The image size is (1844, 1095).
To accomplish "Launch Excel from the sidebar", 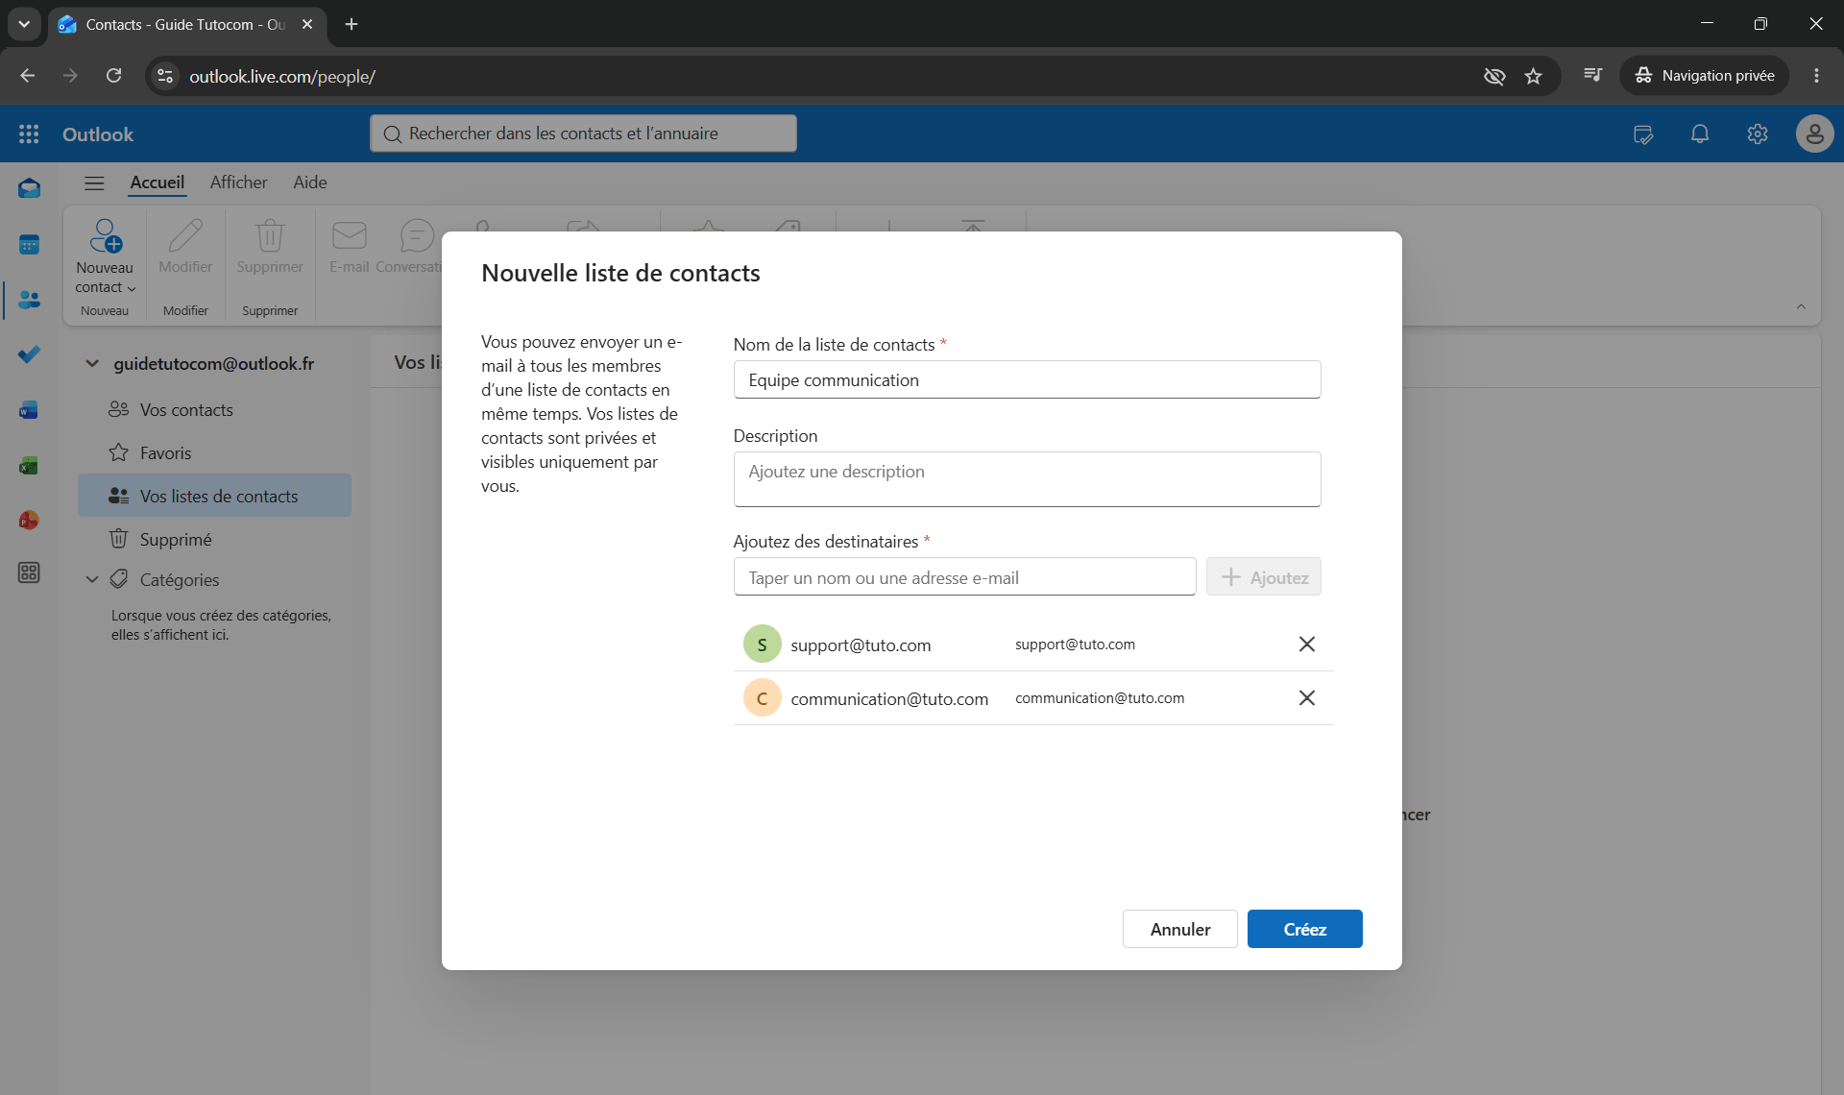I will pos(29,466).
